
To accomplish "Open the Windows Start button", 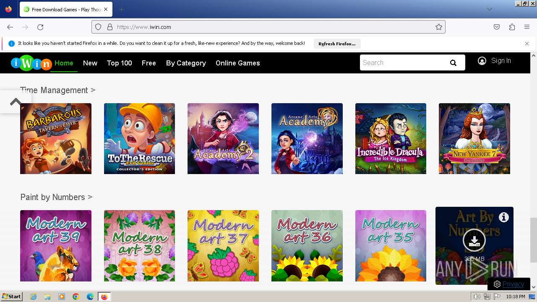I will (12, 297).
